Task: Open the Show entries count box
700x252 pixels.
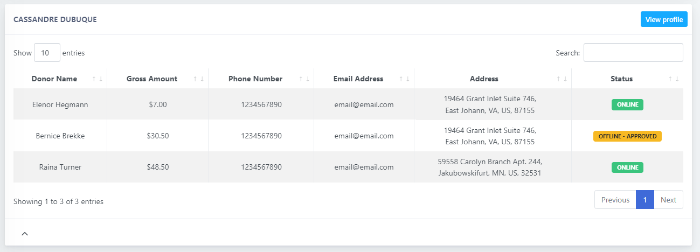Action: pos(47,53)
